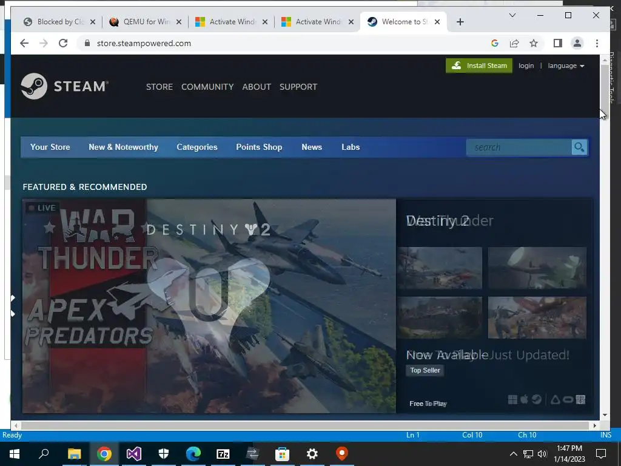Click the scroll down arrow
Image resolution: width=621 pixels, height=466 pixels.
[x=605, y=415]
